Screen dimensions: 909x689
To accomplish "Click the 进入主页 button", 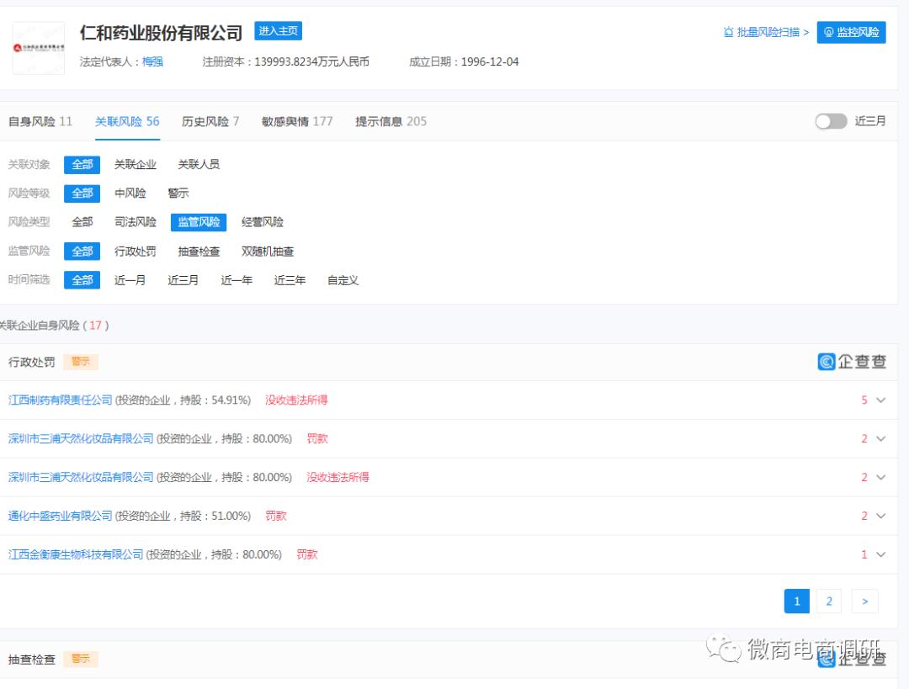I will pyautogui.click(x=276, y=31).
